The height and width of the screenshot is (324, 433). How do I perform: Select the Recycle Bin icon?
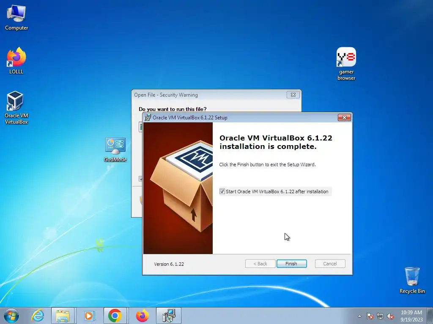coord(412,280)
